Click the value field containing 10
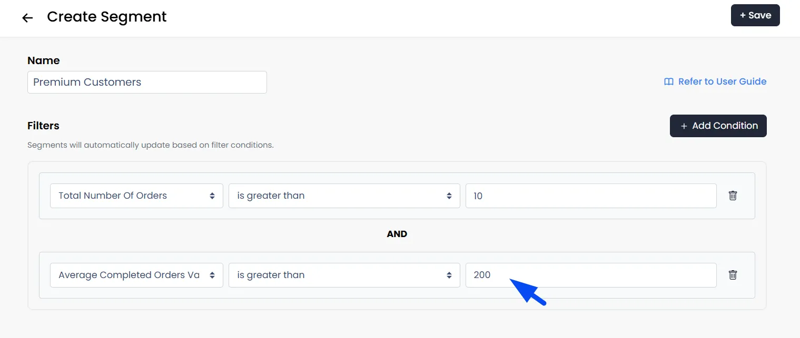 tap(591, 196)
